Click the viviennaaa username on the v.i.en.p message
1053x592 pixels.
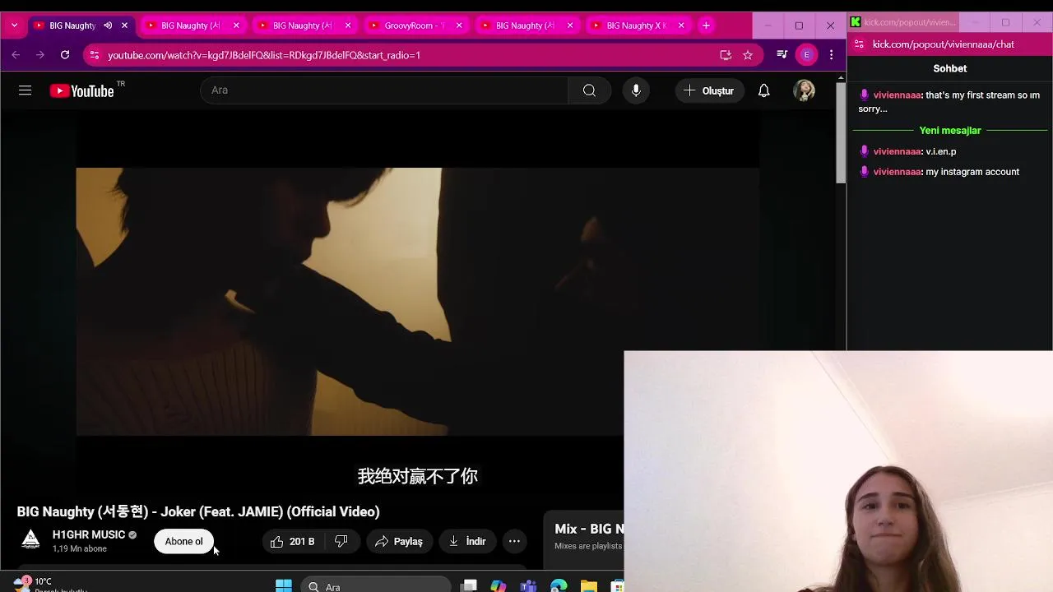coord(897,151)
